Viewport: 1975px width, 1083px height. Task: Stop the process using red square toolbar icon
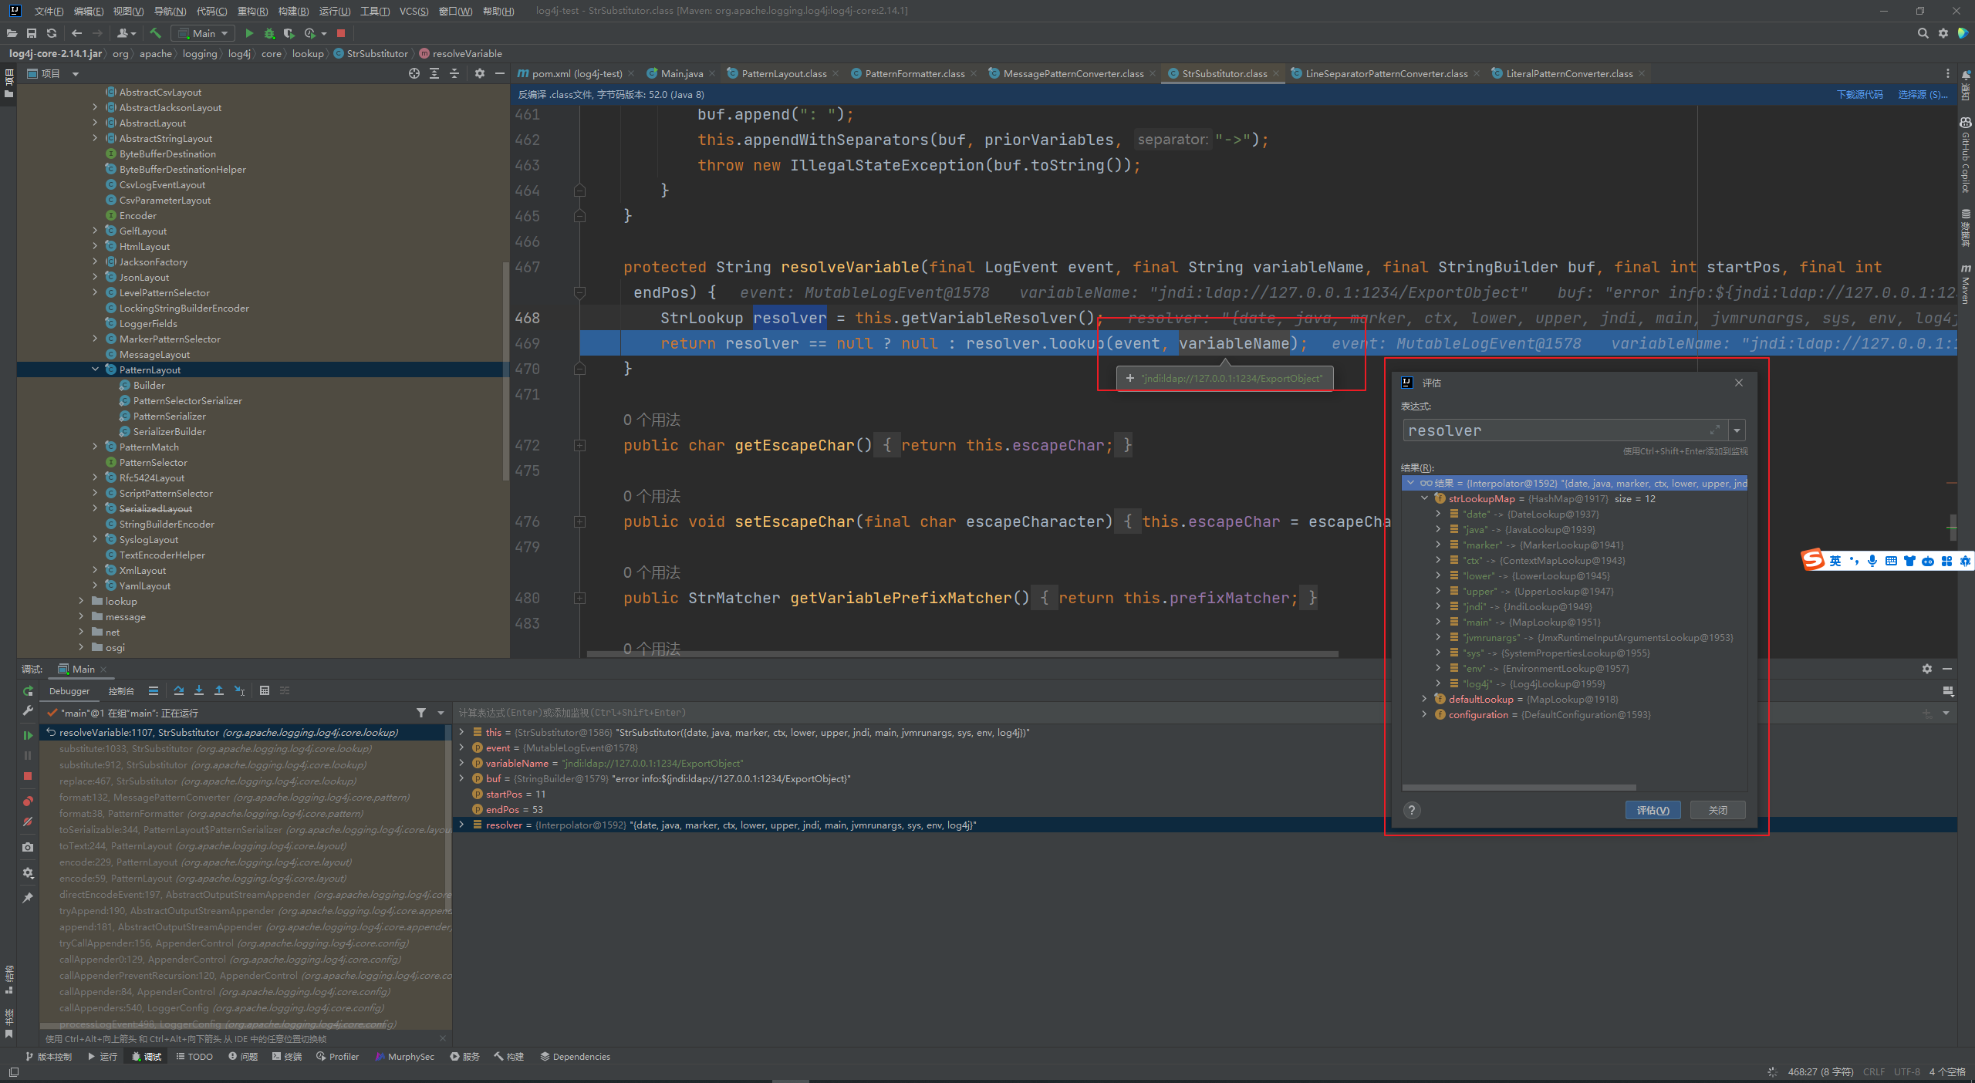tap(341, 33)
